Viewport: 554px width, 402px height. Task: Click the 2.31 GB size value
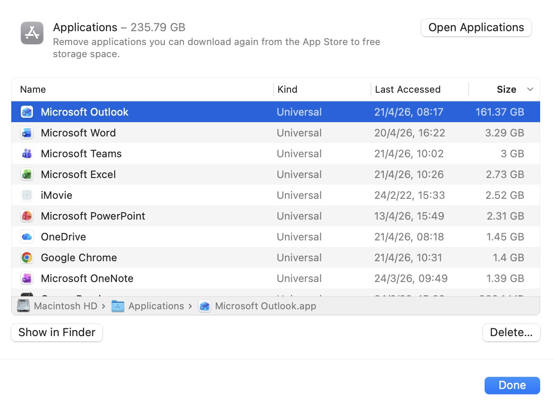tap(505, 216)
